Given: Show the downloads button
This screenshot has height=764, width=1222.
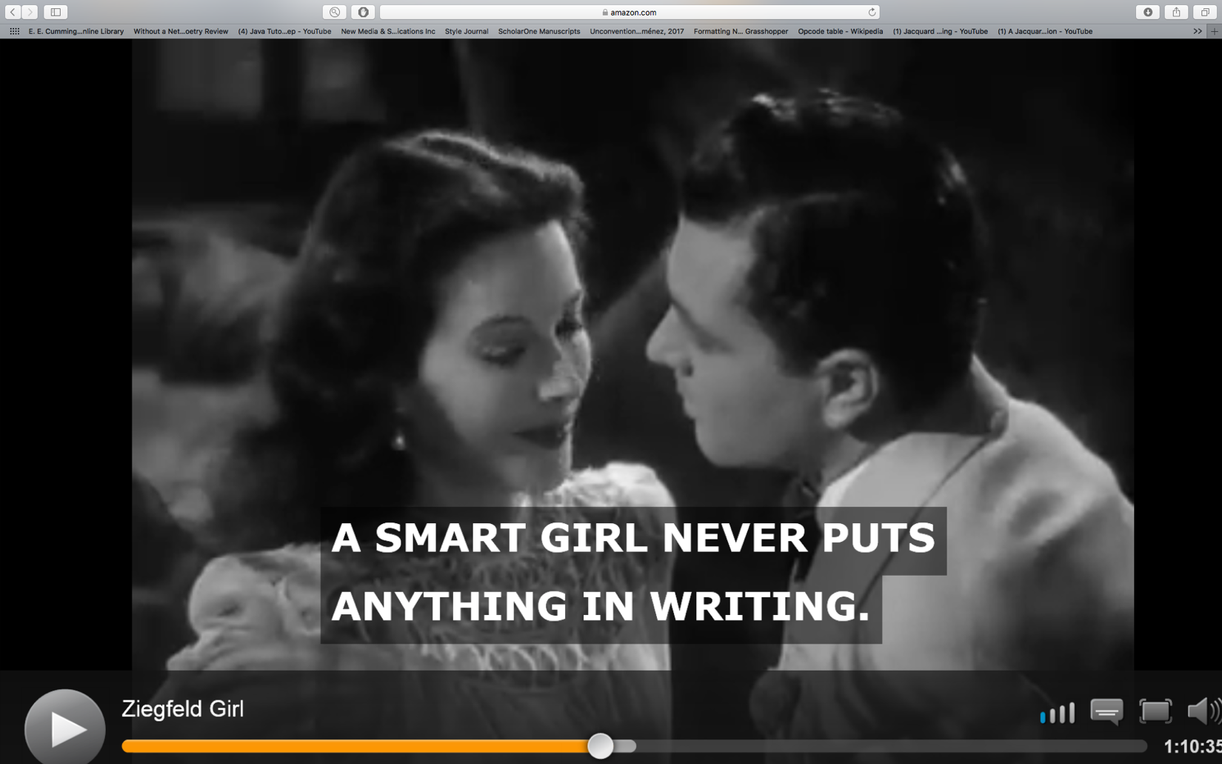Looking at the screenshot, I should 1148,12.
